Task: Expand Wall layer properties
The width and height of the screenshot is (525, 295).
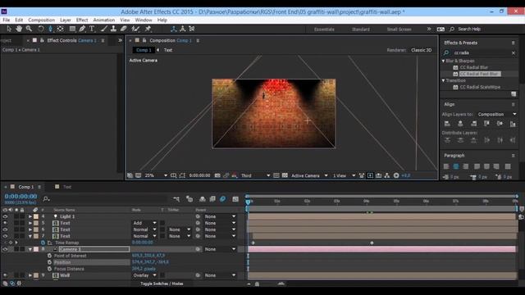Action: 30,275
